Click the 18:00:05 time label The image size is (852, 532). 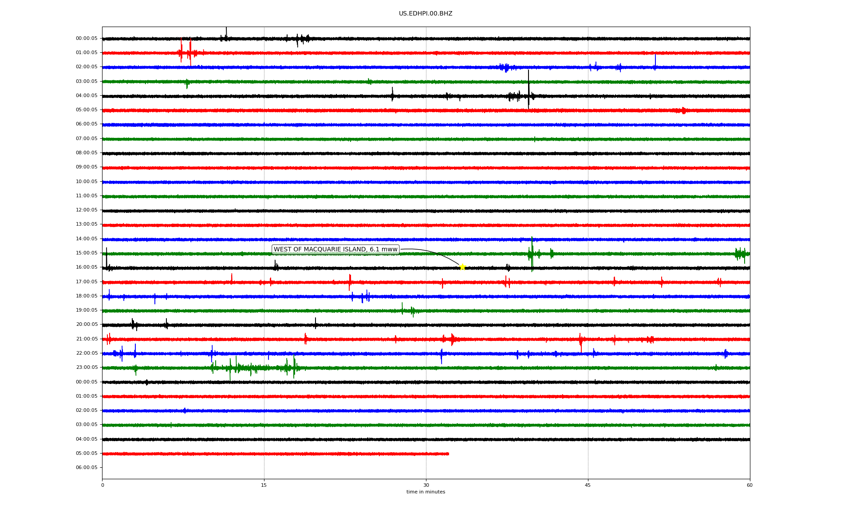(87, 296)
